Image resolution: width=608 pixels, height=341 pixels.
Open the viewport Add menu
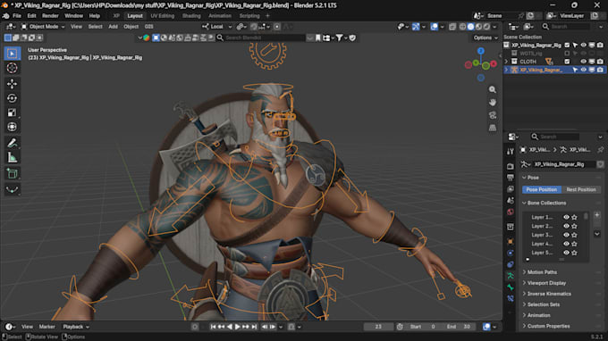[113, 27]
